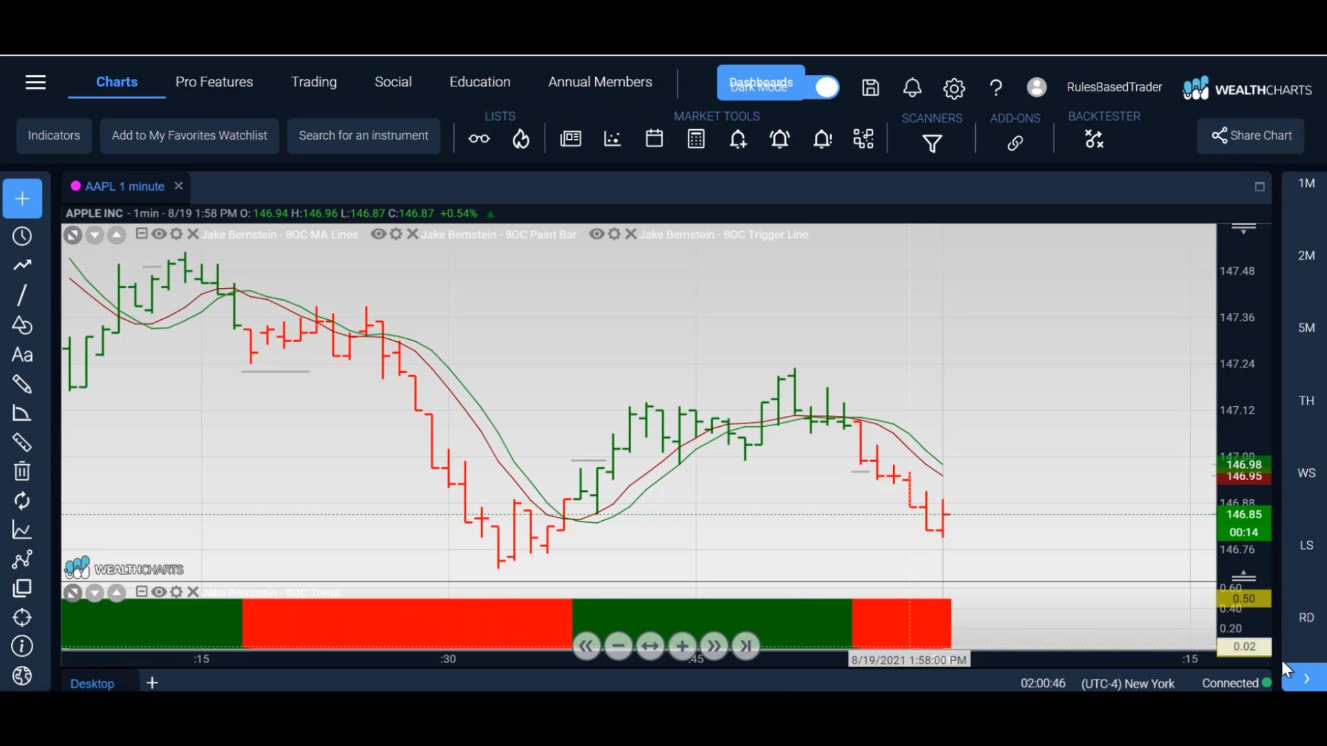
Task: Click the Indicators button
Action: click(x=54, y=136)
